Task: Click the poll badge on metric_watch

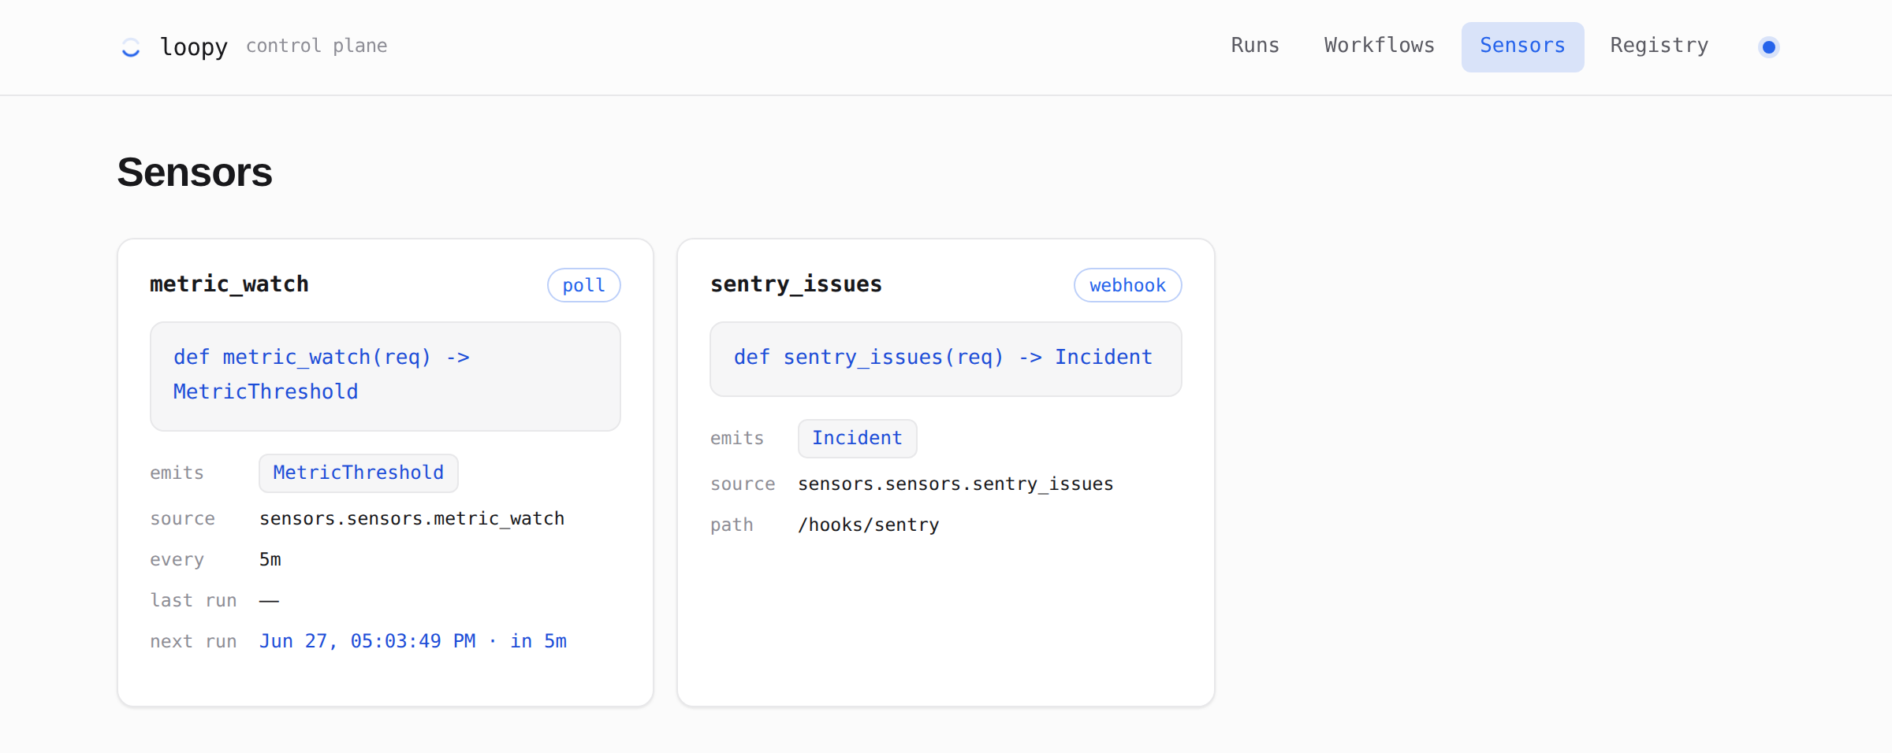Action: point(583,285)
